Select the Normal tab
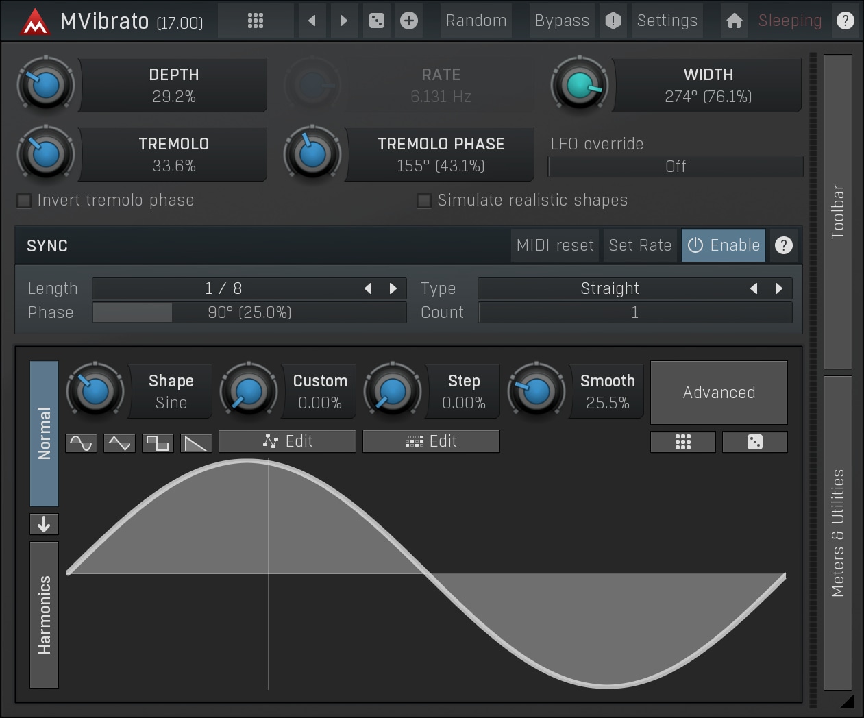This screenshot has height=718, width=864. click(44, 433)
